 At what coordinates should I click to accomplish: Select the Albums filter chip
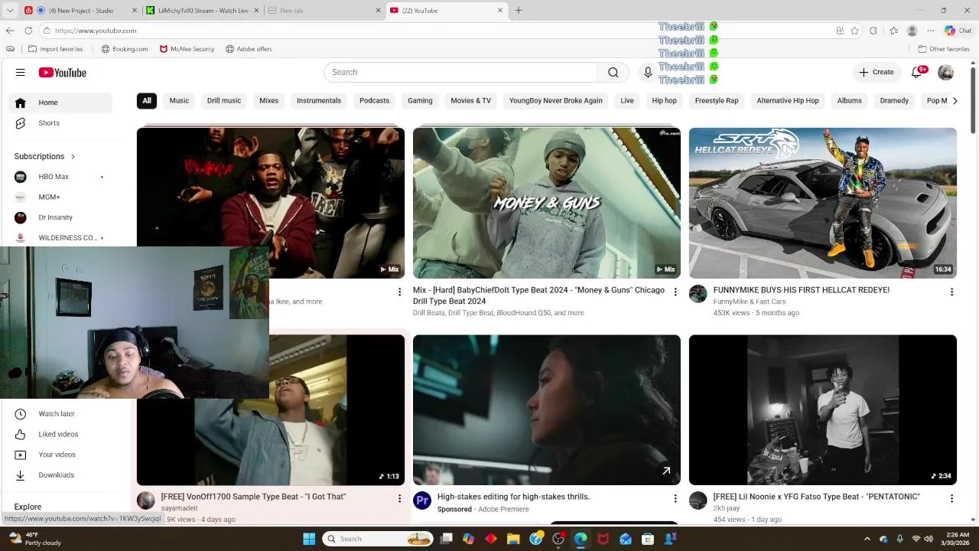click(850, 101)
